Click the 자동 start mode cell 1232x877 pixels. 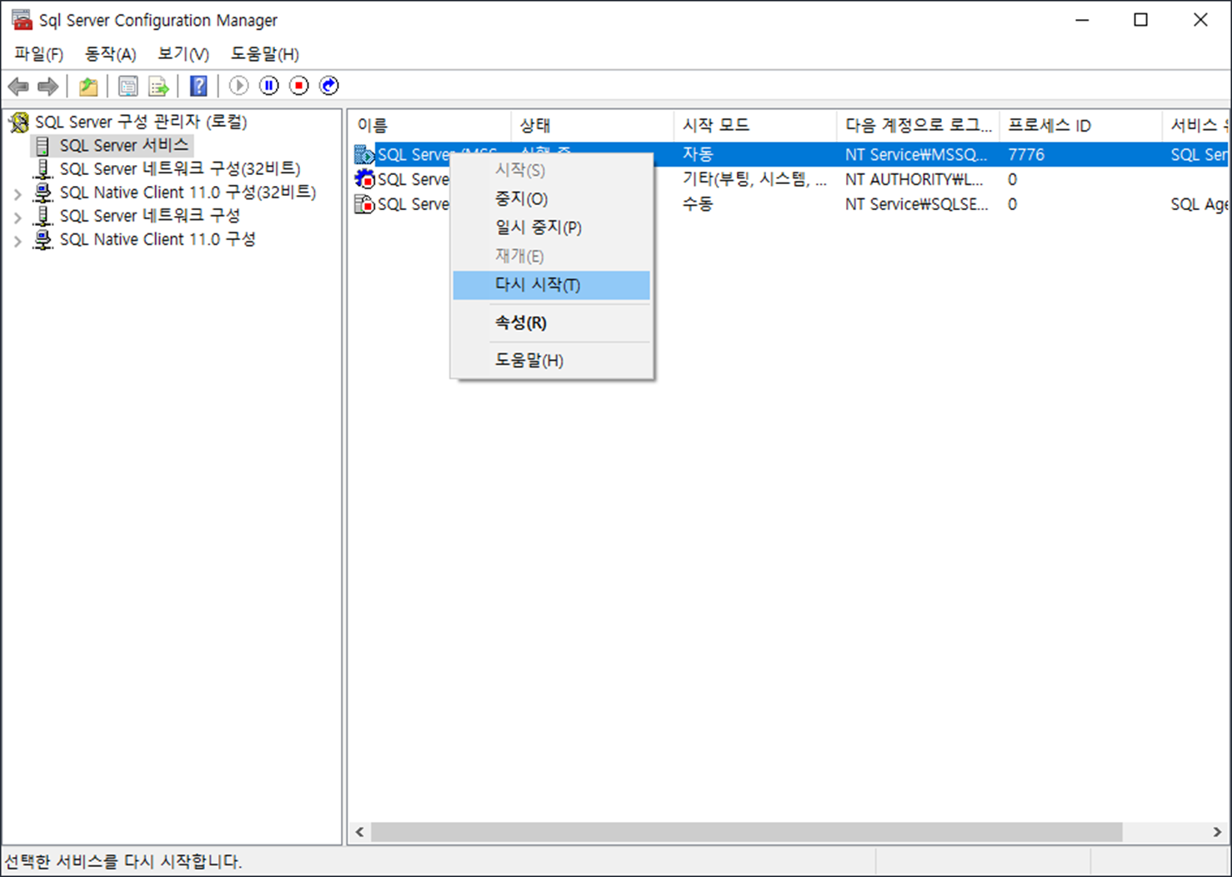click(698, 154)
